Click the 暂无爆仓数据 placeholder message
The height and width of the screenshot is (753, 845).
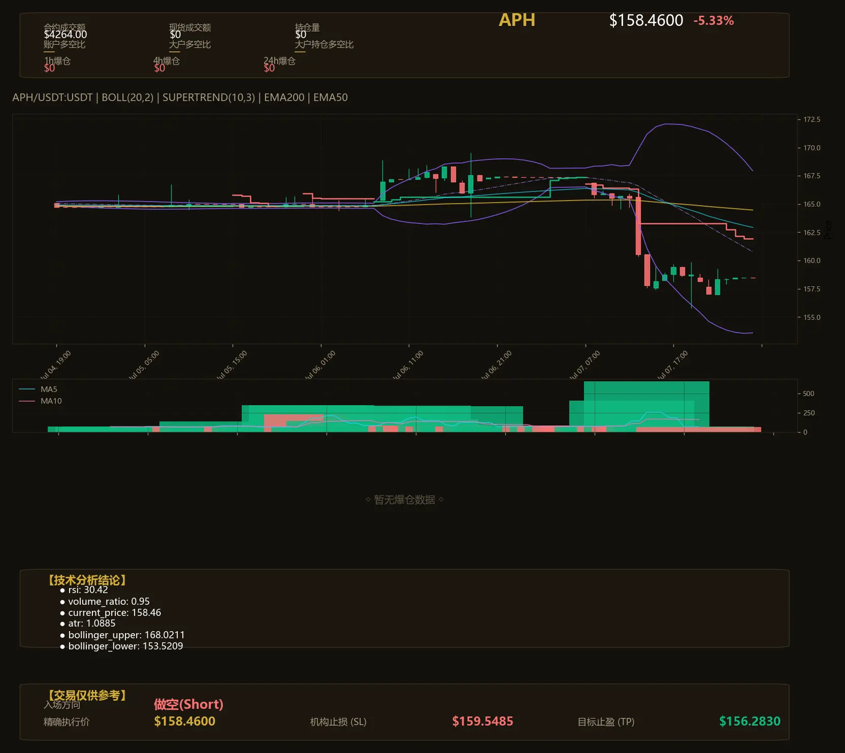click(404, 500)
